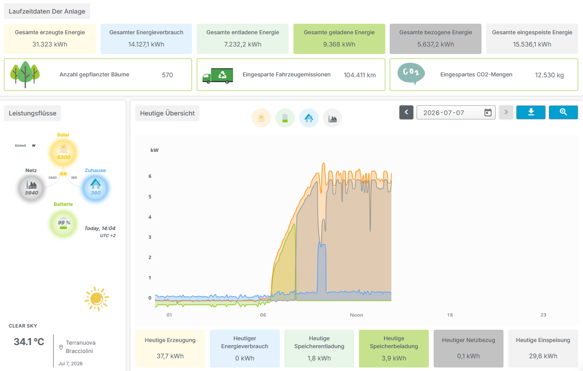Click the zoom magnifier button
Image resolution: width=583 pixels, height=371 pixels.
click(x=563, y=112)
